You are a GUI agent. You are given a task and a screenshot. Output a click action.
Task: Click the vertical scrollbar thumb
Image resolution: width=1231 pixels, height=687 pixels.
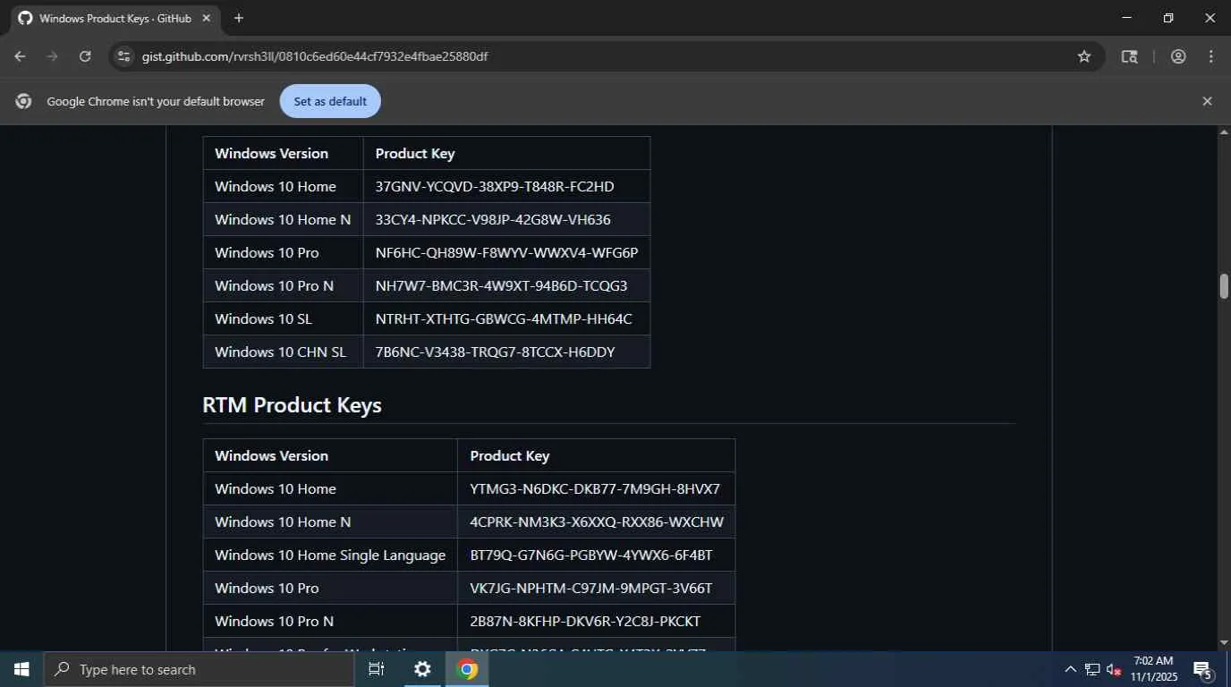tap(1224, 286)
